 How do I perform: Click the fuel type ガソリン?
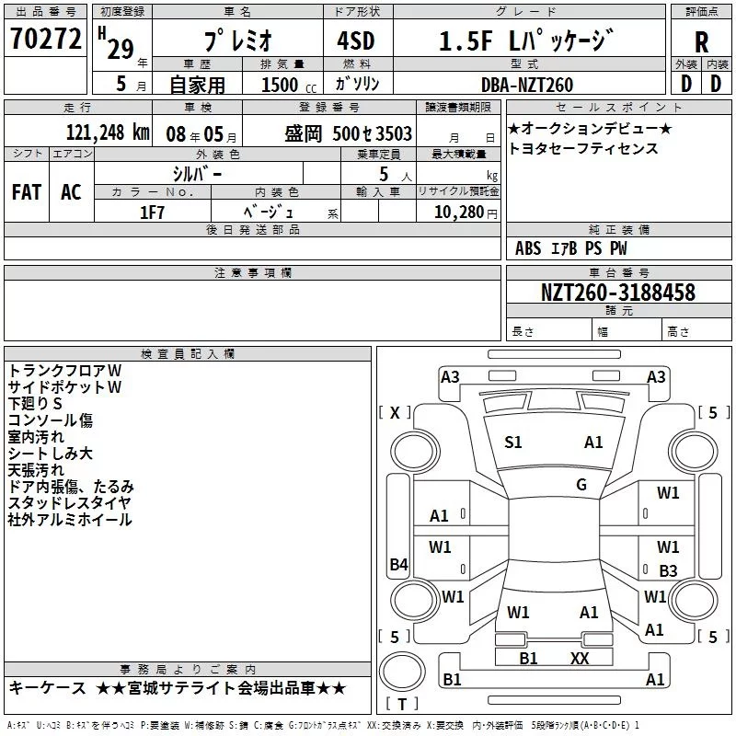click(357, 84)
